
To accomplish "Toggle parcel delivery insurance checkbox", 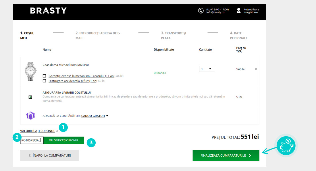I will pyautogui.click(x=30, y=97).
